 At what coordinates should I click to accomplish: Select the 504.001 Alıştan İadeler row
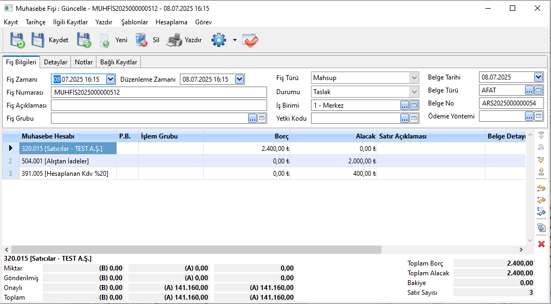pyautogui.click(x=68, y=161)
